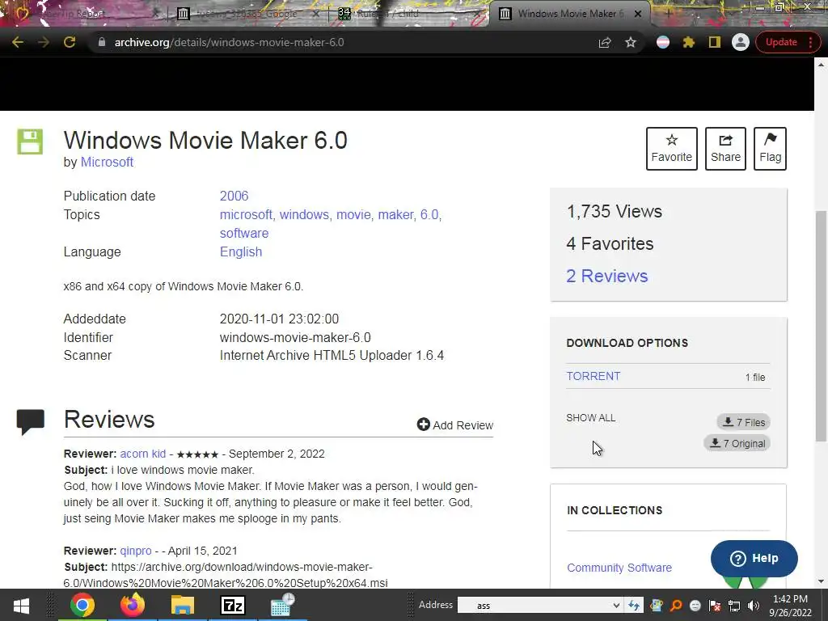Open the Help chat button
Screen dimensions: 828x621
click(754, 558)
